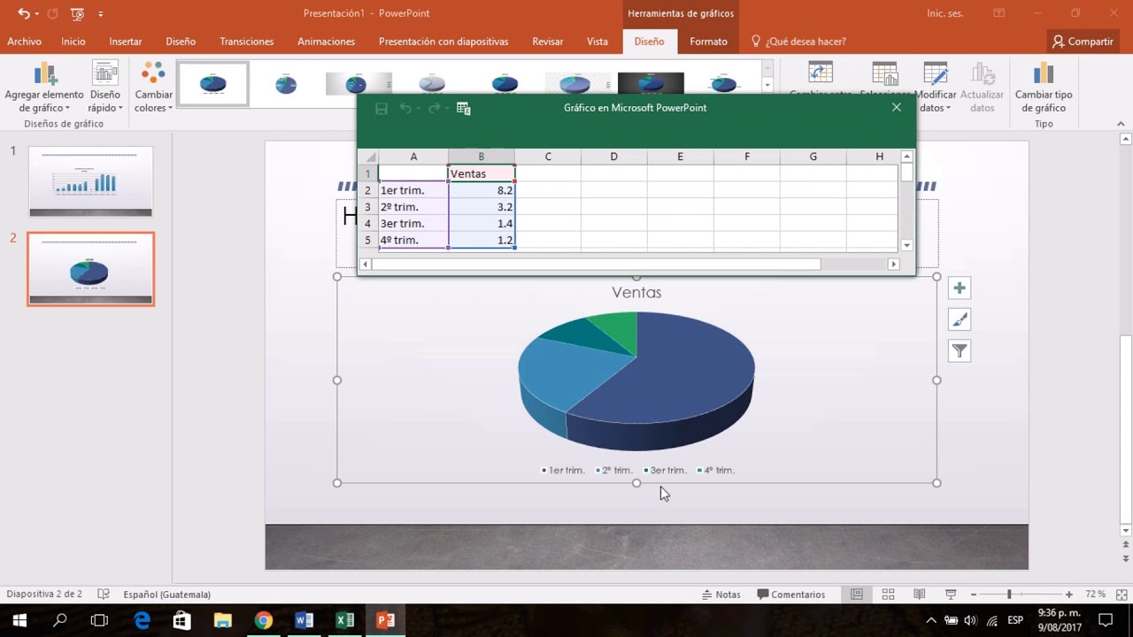Click Cambiar tipo de gráfico
Image resolution: width=1133 pixels, height=637 pixels.
pyautogui.click(x=1044, y=88)
